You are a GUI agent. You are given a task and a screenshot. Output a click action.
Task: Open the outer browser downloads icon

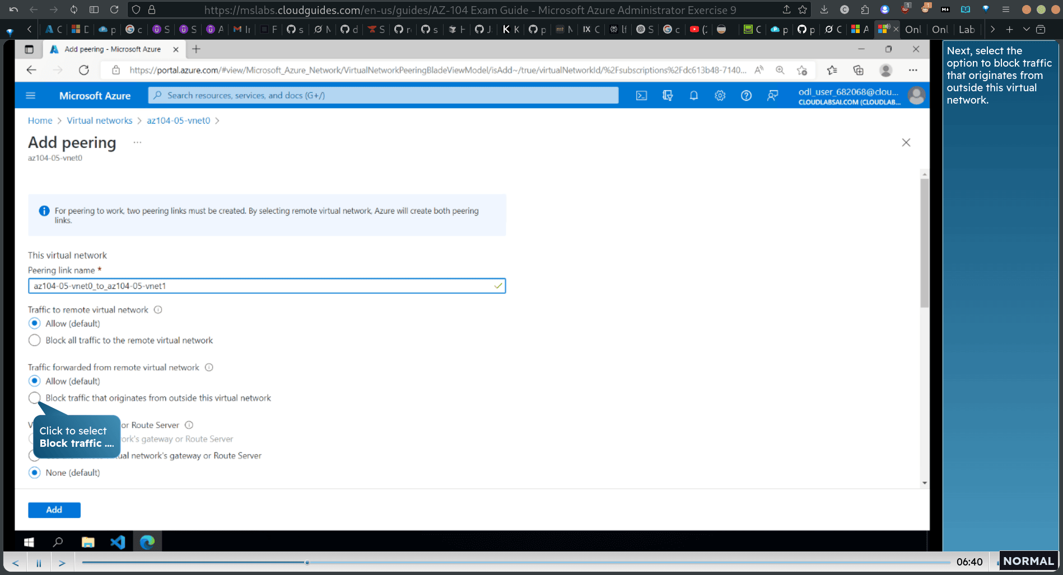point(824,10)
